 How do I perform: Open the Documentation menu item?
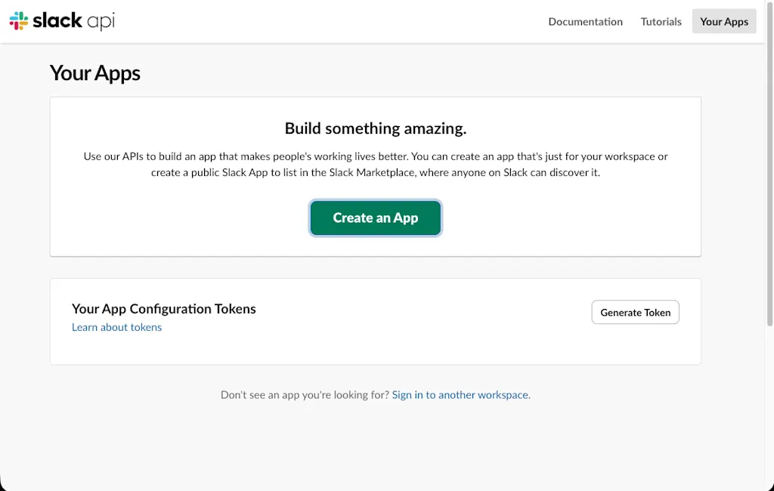tap(586, 21)
